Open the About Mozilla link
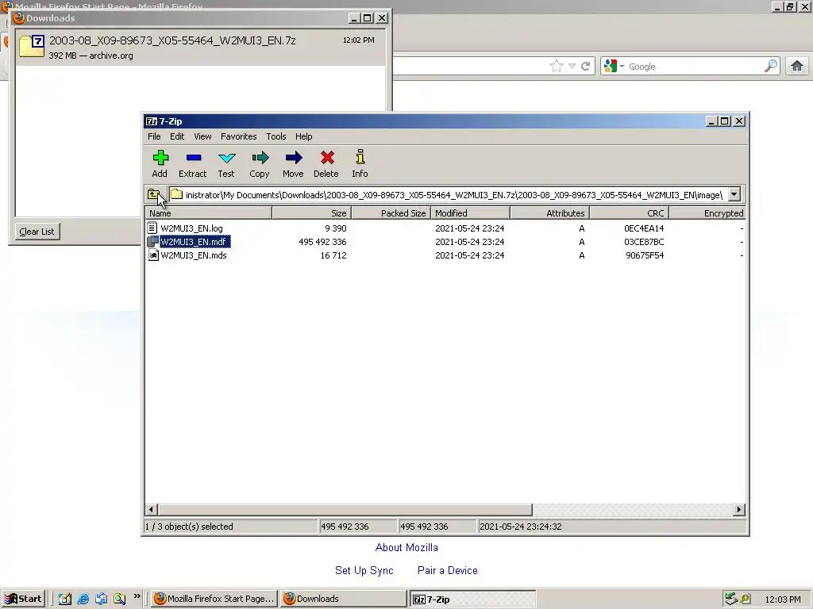Screen dimensions: 813x609 point(406,547)
